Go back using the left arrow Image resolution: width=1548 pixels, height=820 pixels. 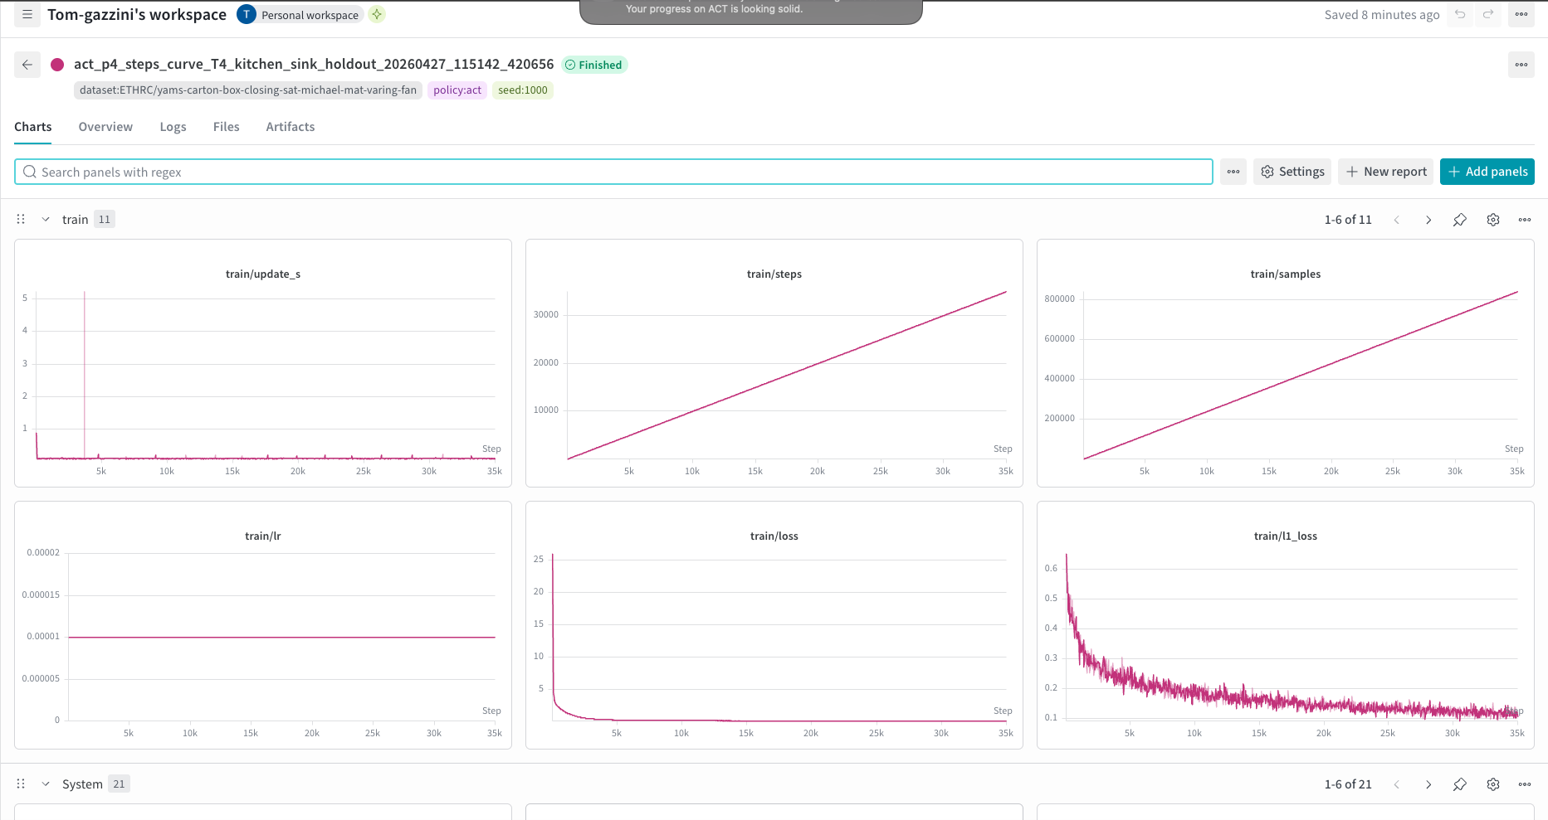[27, 65]
